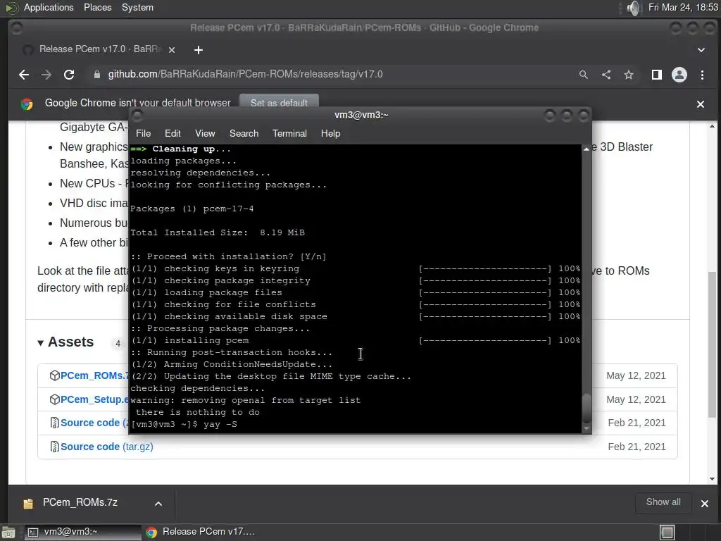Click the github.com address bar URL
The image size is (721, 541).
(245, 75)
